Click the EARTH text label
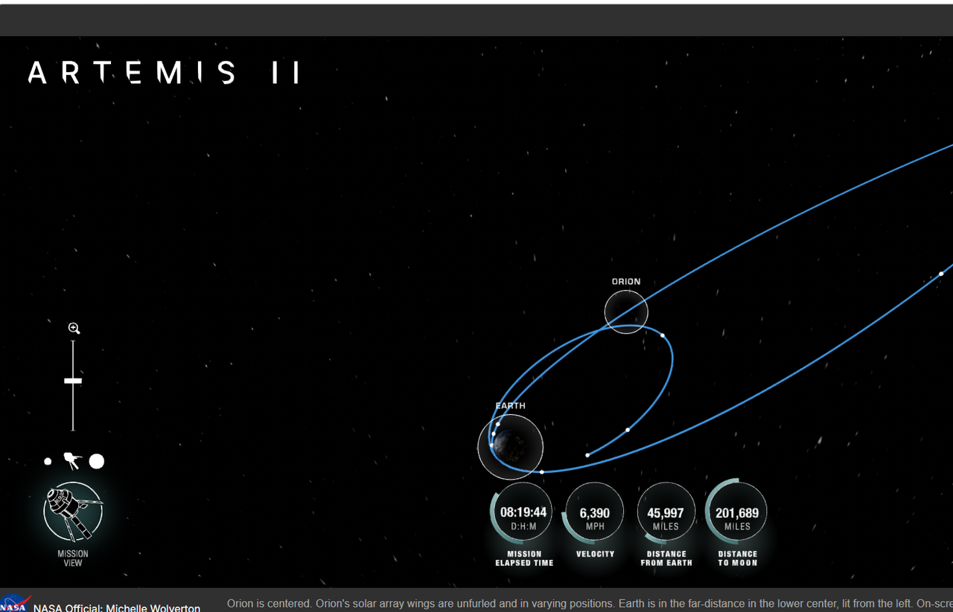Screen dimensions: 953x612 click(x=511, y=406)
